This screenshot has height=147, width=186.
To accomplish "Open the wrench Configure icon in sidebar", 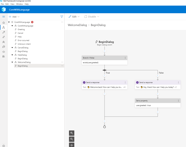I will coord(4,32).
